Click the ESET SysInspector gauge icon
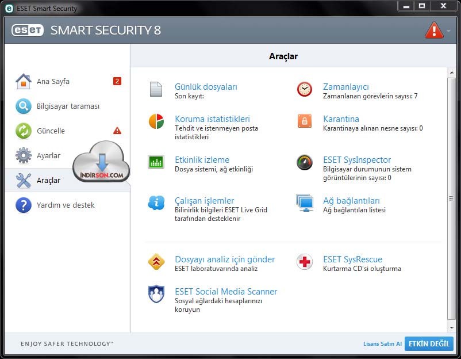This screenshot has width=461, height=359. tap(305, 162)
